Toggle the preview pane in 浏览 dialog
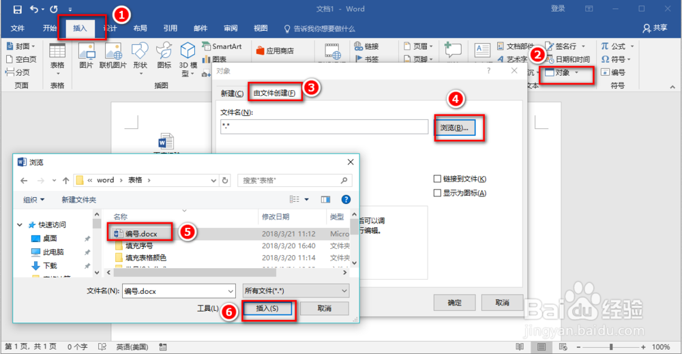Image resolution: width=682 pixels, height=354 pixels. [325, 200]
